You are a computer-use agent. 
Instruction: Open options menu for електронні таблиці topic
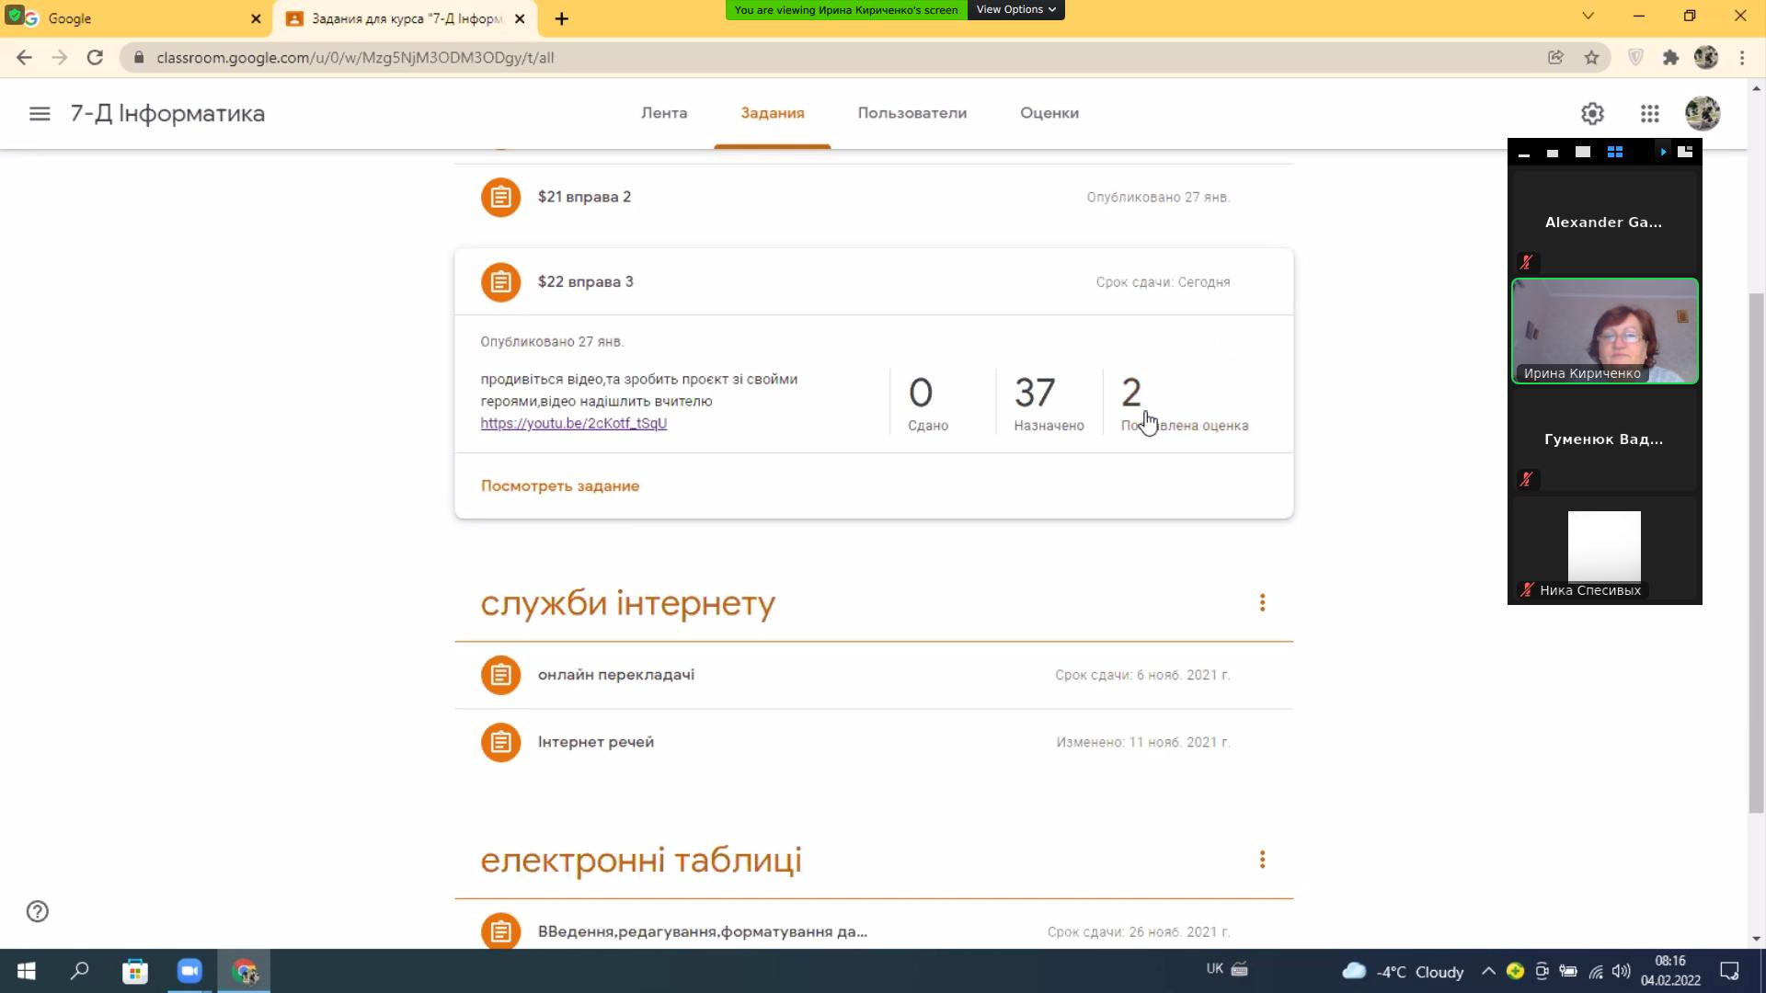1262,859
